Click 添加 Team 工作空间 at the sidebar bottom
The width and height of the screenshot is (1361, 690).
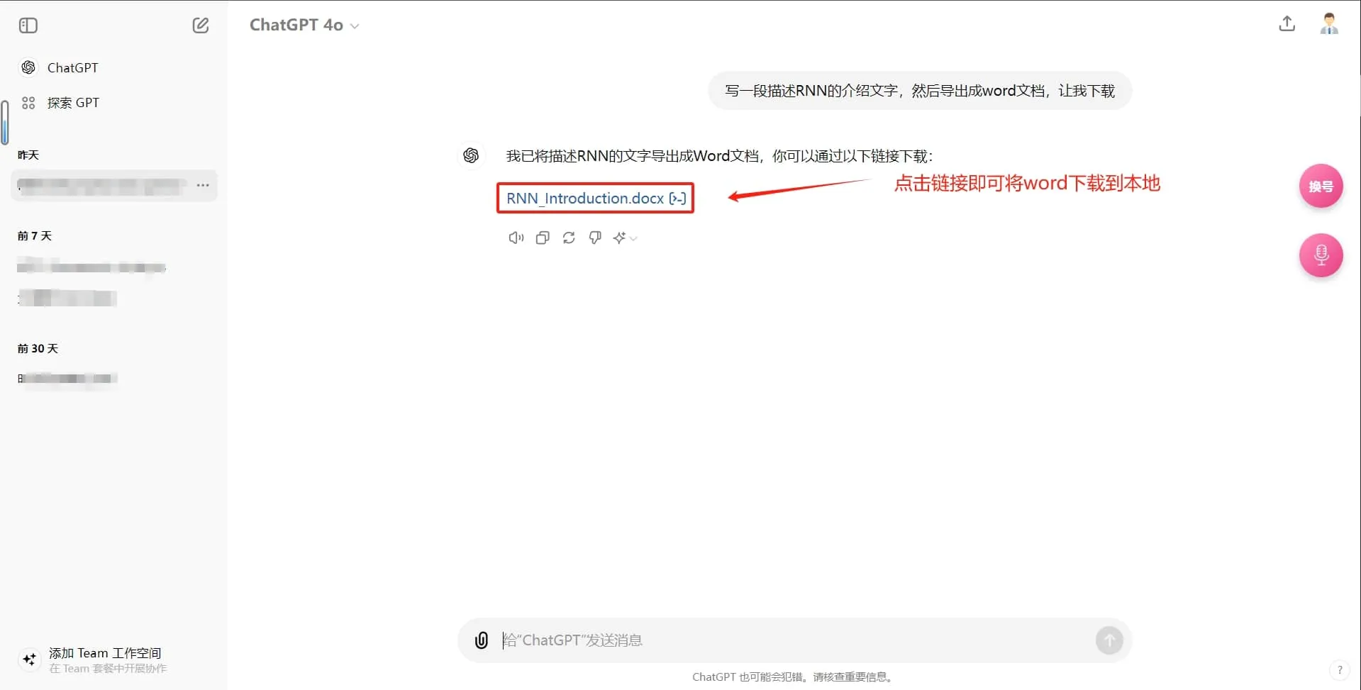click(x=105, y=653)
